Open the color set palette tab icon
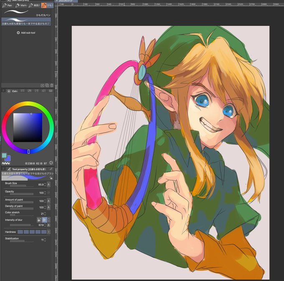Screen dimensions: 284x281 pyautogui.click(x=30, y=91)
